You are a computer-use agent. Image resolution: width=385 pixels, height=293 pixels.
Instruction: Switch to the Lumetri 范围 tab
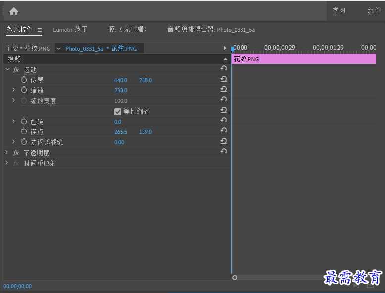coord(70,30)
